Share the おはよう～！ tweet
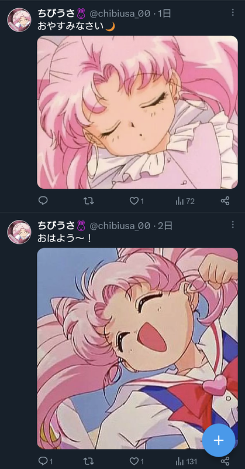 tap(225, 461)
